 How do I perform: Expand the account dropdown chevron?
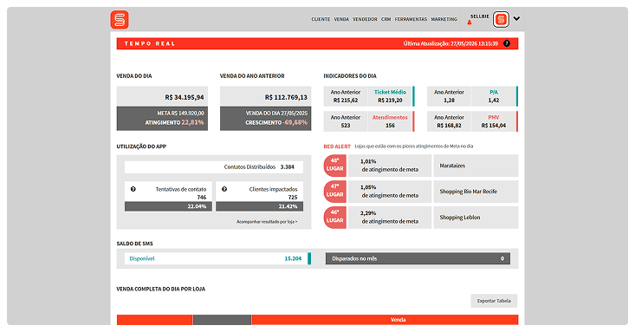tap(516, 19)
